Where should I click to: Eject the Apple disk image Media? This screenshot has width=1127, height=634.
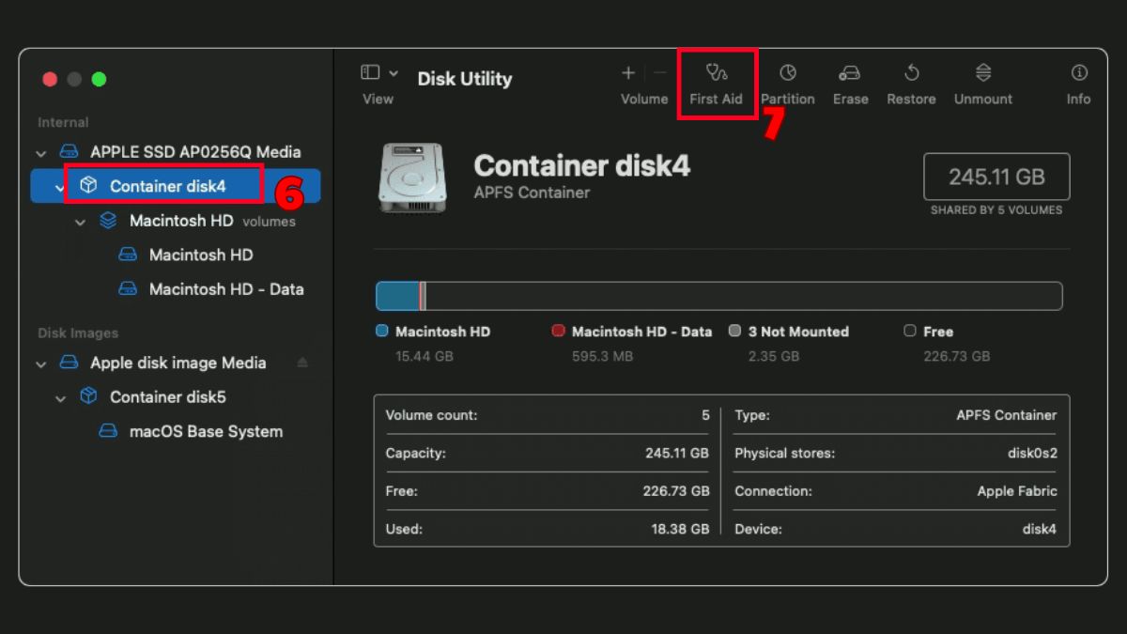point(302,363)
